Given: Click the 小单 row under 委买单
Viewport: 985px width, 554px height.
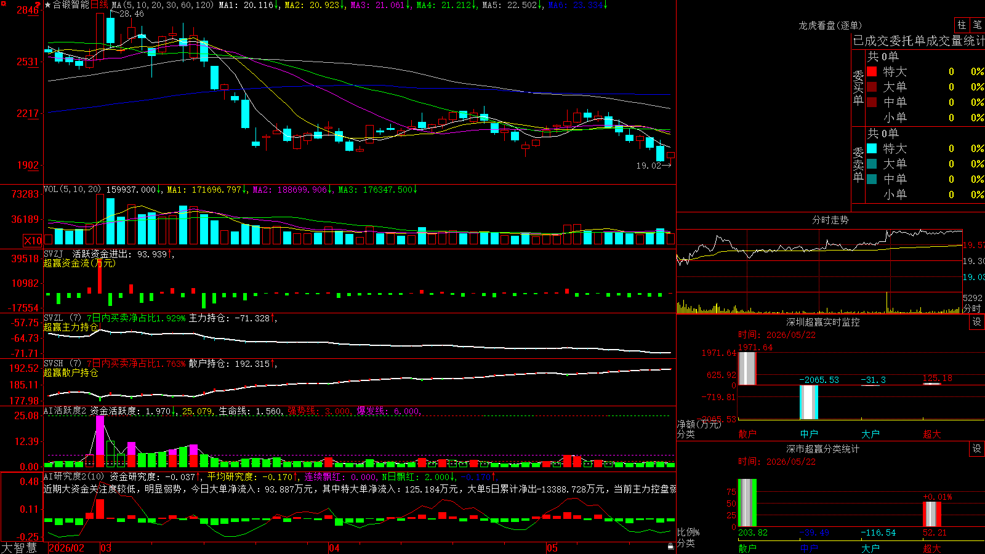Looking at the screenshot, I should pos(925,118).
